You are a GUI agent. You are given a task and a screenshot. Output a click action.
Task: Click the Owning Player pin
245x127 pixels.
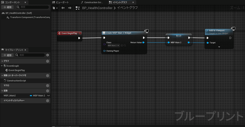coord(104,51)
